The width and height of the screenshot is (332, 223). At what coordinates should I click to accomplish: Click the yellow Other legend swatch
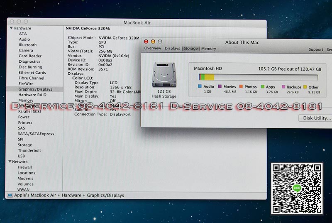305,87
